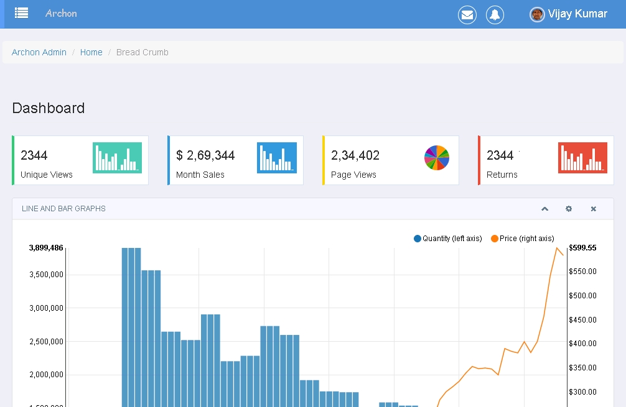Screen dimensions: 626x407
Task: Click the blue Month Sales bar chart icon
Action: click(276, 158)
